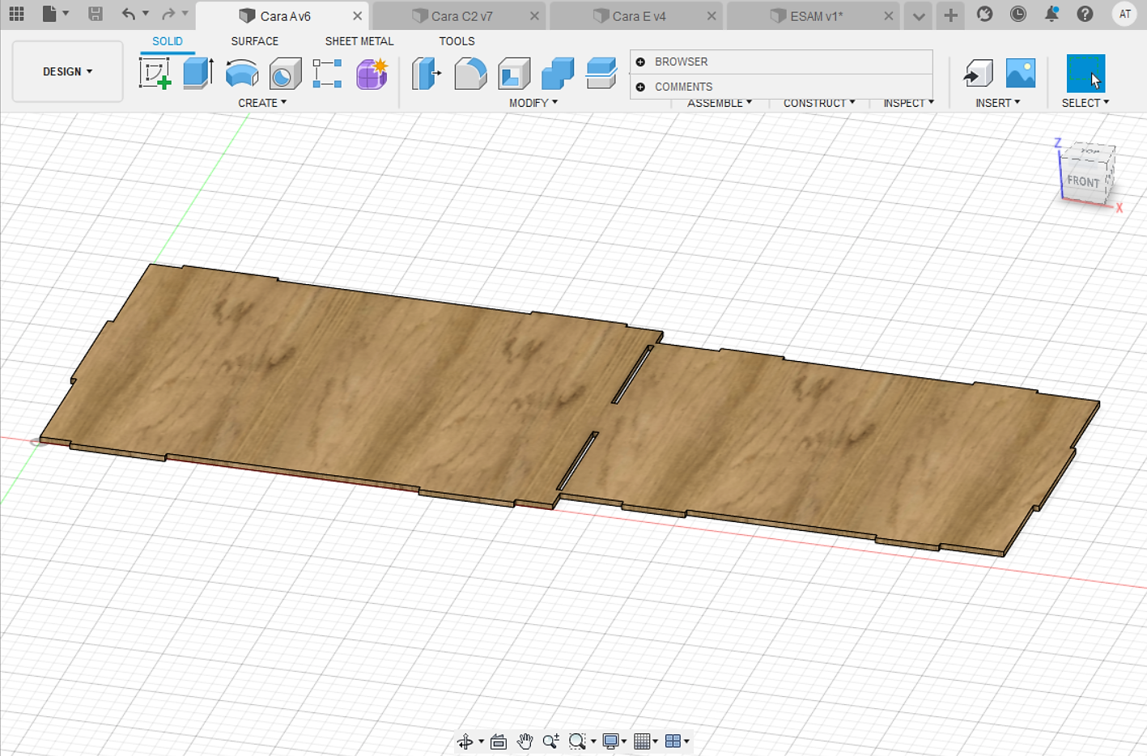Screen dimensions: 1147x756
Task: Open the AT user profile menu
Action: point(1124,14)
